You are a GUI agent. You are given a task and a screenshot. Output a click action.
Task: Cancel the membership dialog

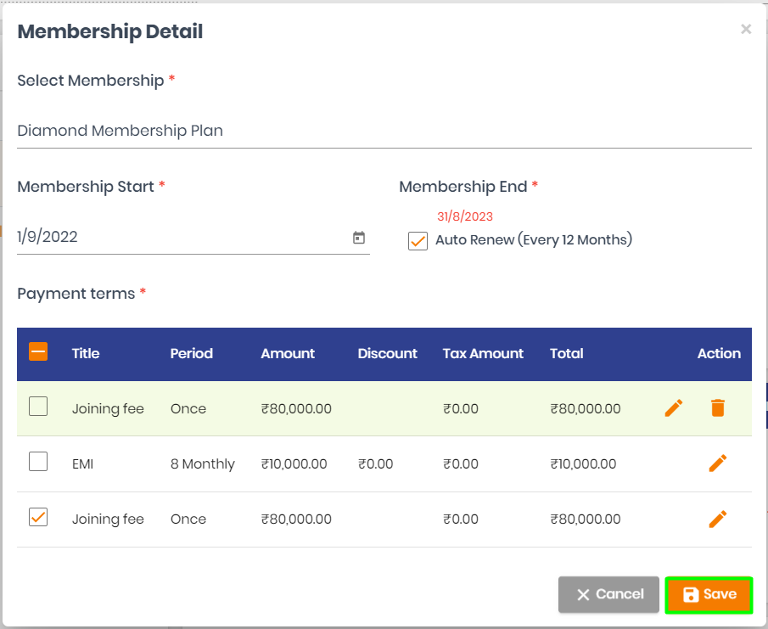(x=608, y=595)
